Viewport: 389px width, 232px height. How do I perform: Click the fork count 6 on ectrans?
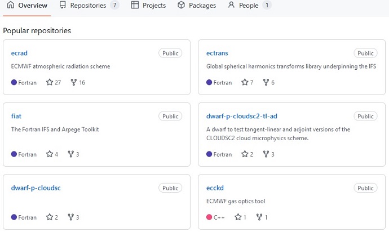(273, 83)
